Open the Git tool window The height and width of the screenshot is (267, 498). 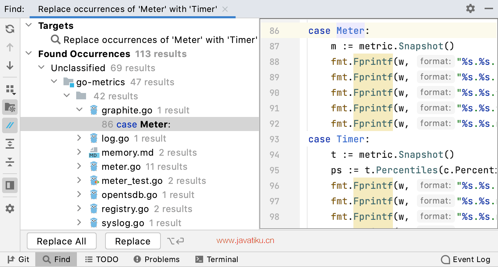coord(18,260)
